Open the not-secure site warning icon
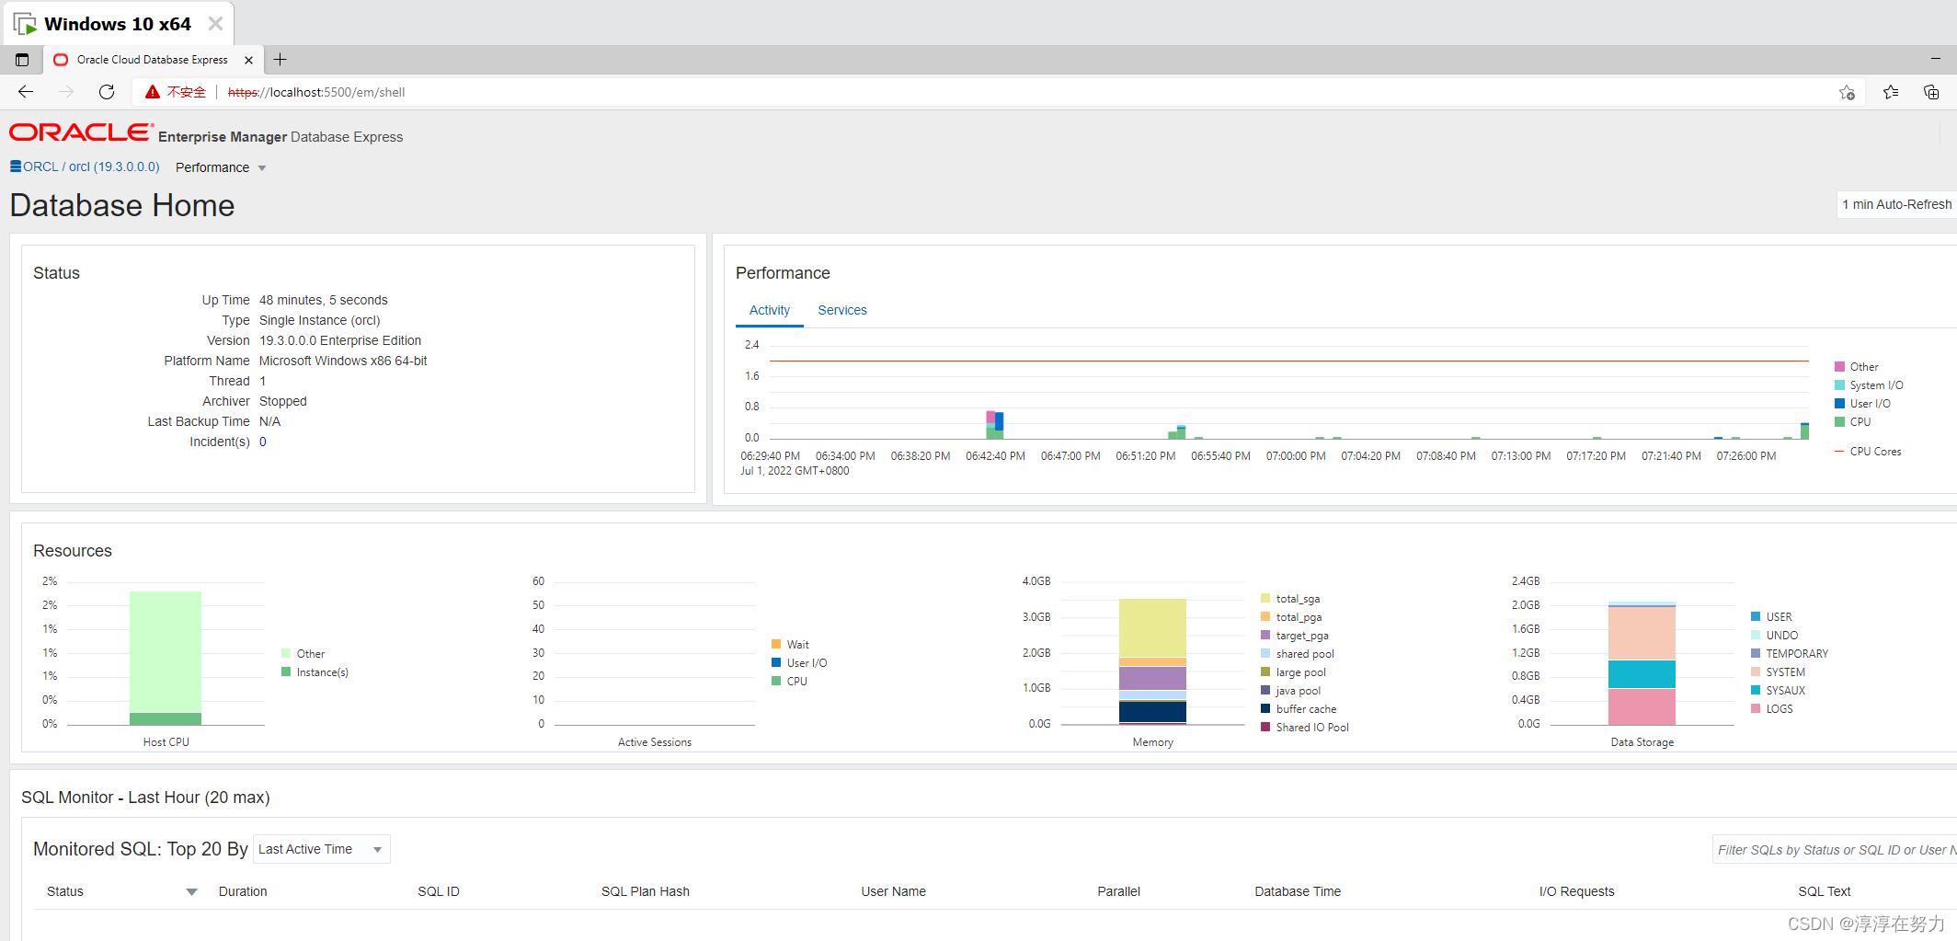Viewport: 1957px width, 941px height. (153, 92)
